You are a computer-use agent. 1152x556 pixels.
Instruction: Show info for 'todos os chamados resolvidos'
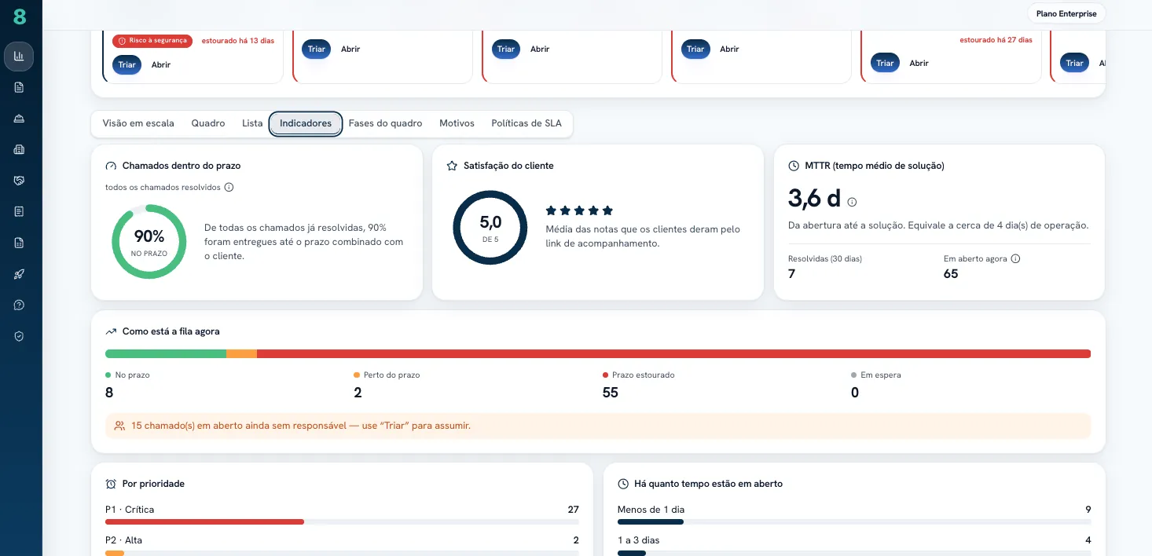coord(229,188)
